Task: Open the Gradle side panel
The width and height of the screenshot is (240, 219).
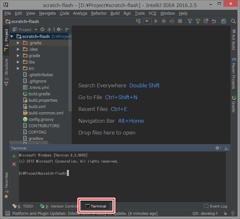Action: pyautogui.click(x=234, y=104)
